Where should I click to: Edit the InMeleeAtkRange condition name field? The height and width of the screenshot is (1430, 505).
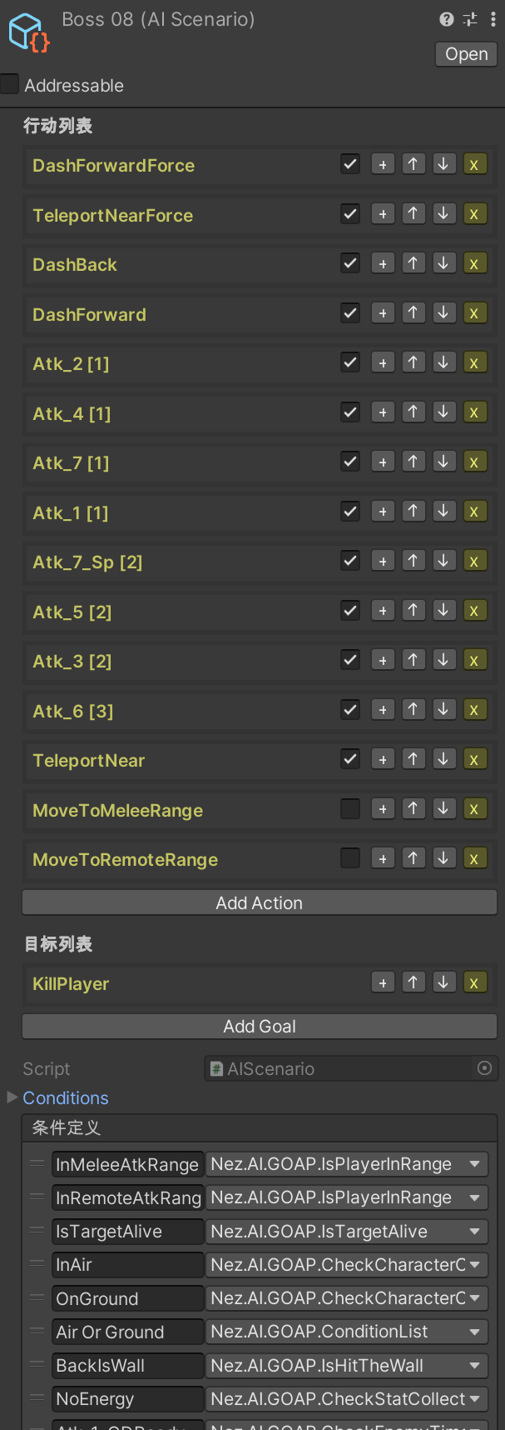point(127,1164)
